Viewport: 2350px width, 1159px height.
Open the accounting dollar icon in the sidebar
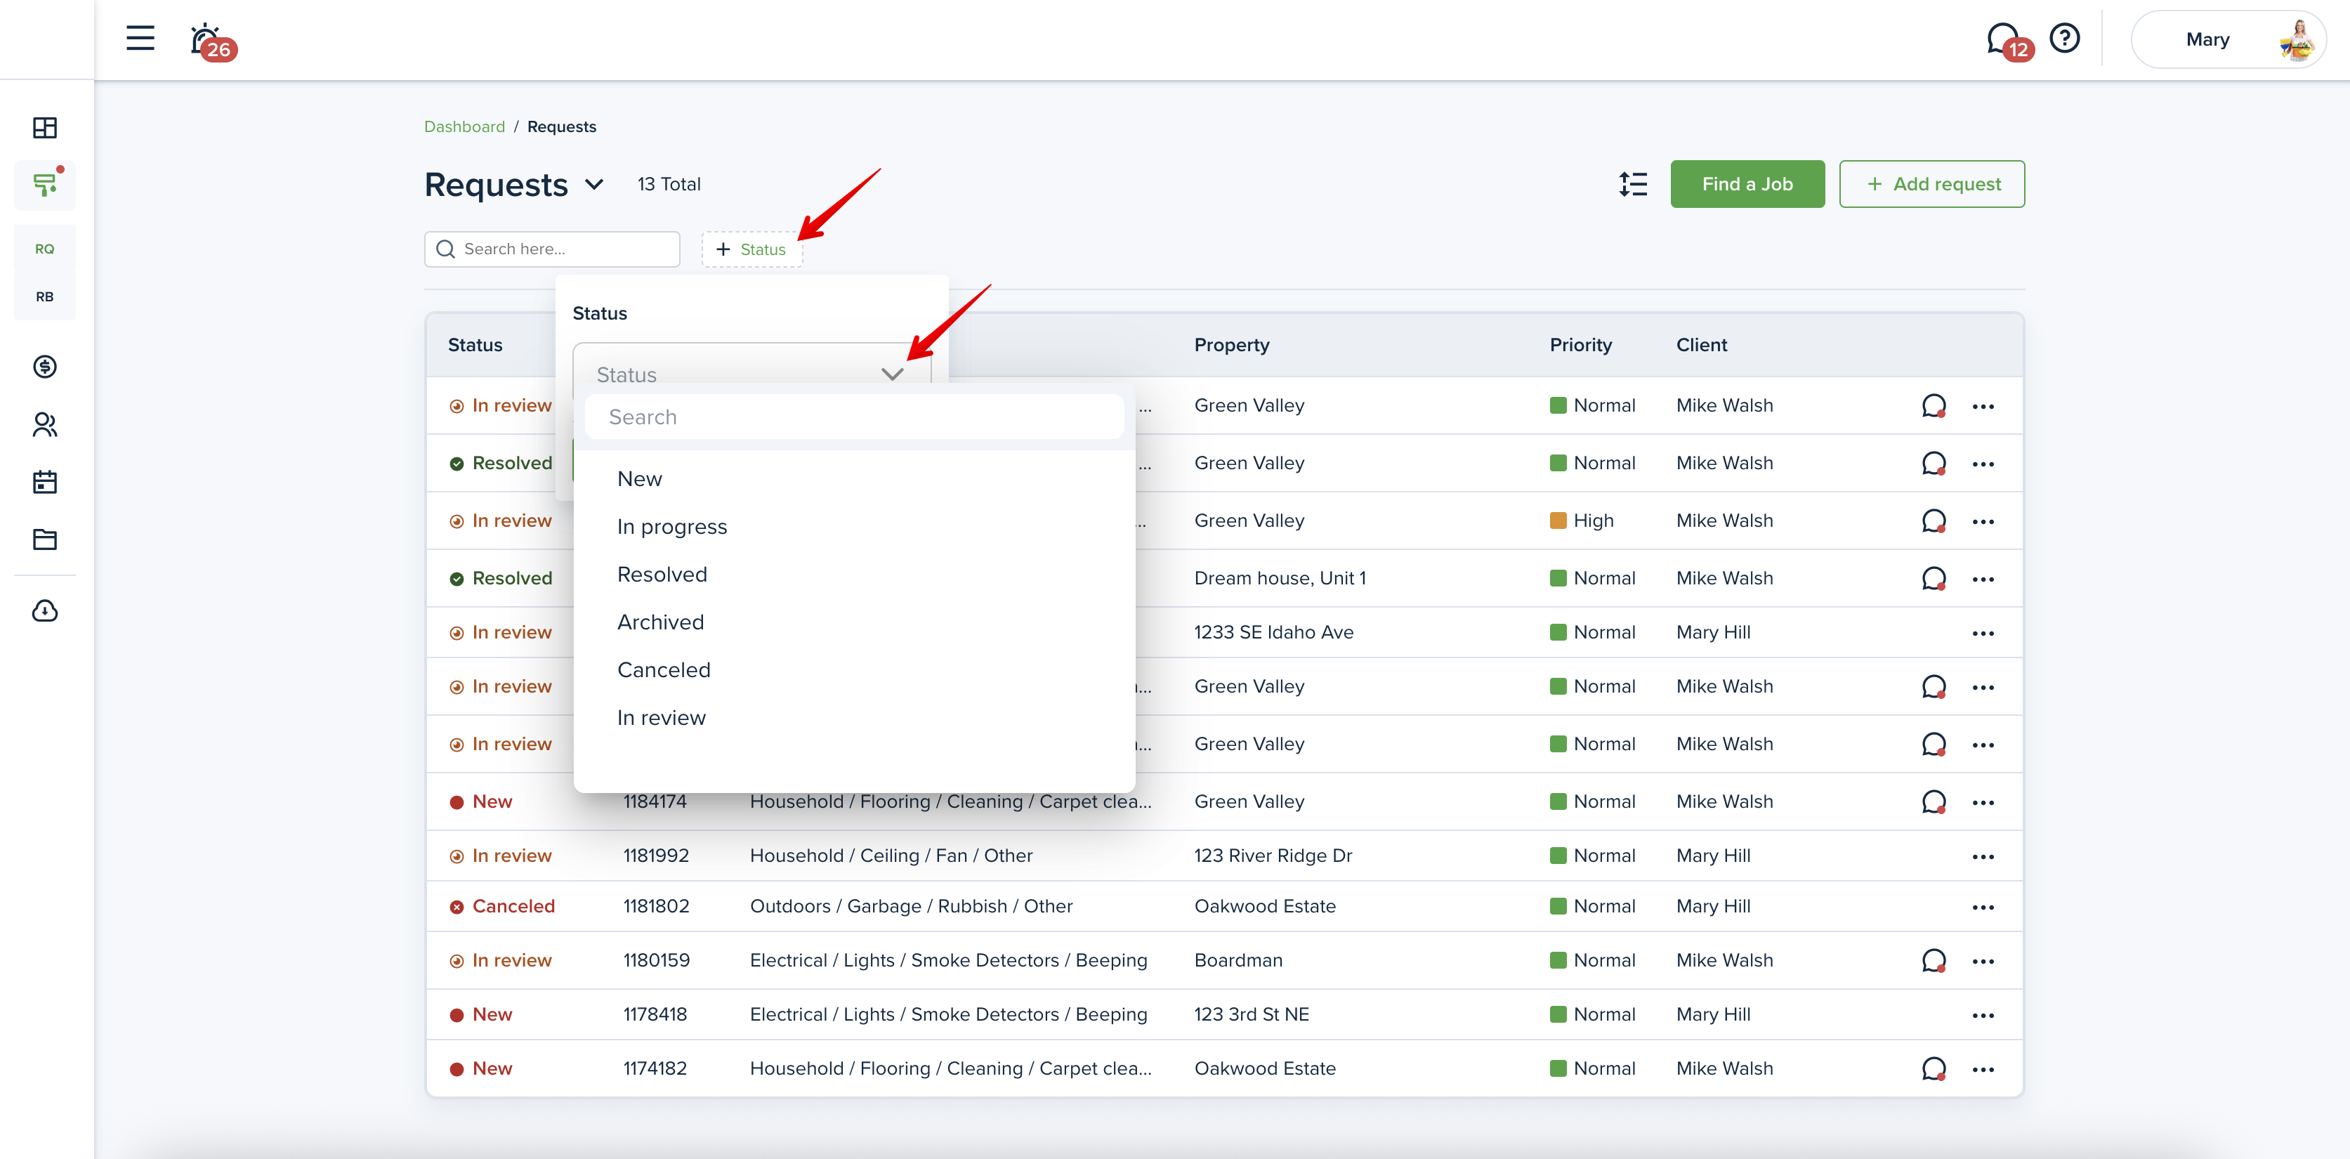coord(45,367)
